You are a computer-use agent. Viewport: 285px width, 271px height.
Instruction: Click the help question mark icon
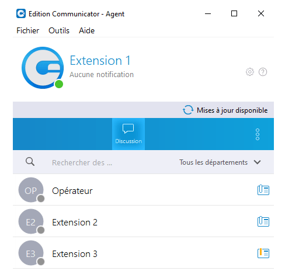pos(263,72)
